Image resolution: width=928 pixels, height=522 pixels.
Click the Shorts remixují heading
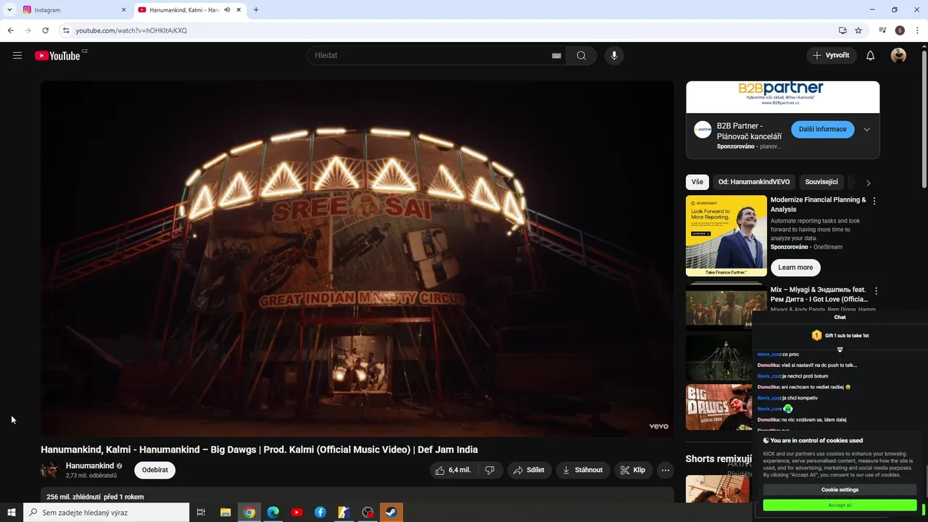click(x=718, y=459)
